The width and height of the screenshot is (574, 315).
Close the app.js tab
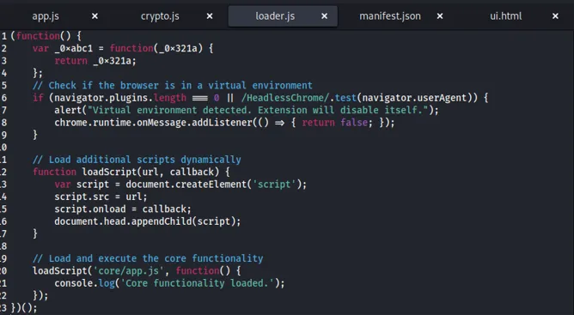point(95,16)
